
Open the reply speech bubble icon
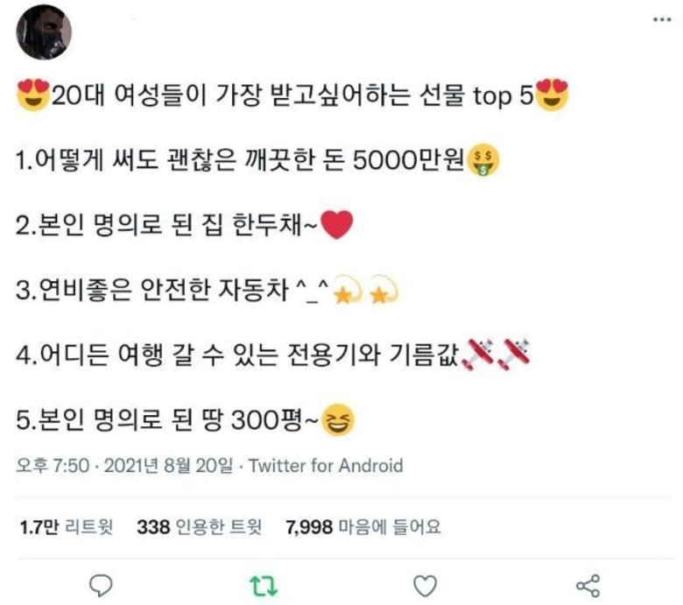tap(101, 586)
